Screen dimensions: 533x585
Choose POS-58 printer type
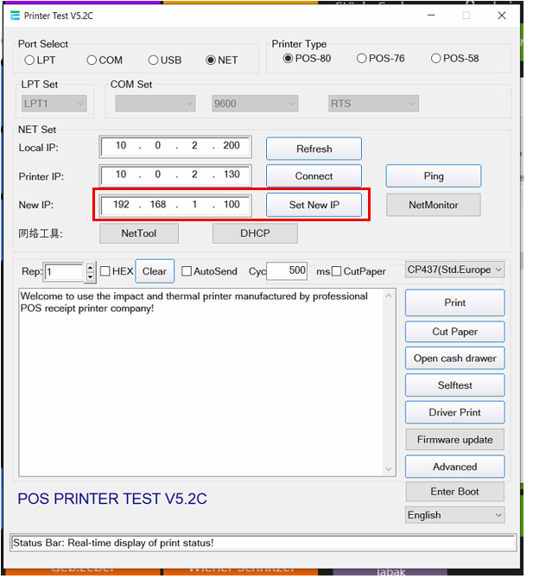point(436,59)
